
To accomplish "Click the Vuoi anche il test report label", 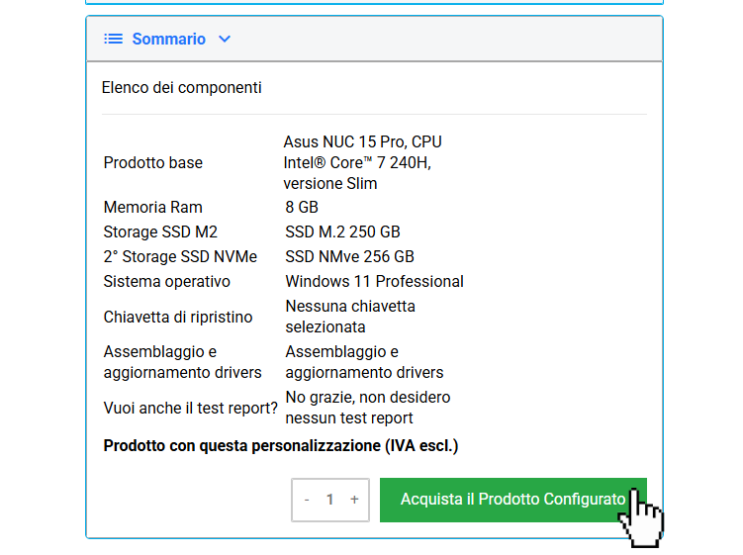I will pyautogui.click(x=190, y=409).
